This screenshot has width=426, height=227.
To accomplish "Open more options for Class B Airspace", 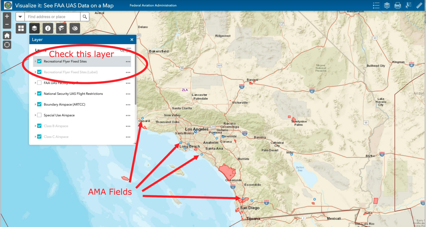I will [x=128, y=126].
